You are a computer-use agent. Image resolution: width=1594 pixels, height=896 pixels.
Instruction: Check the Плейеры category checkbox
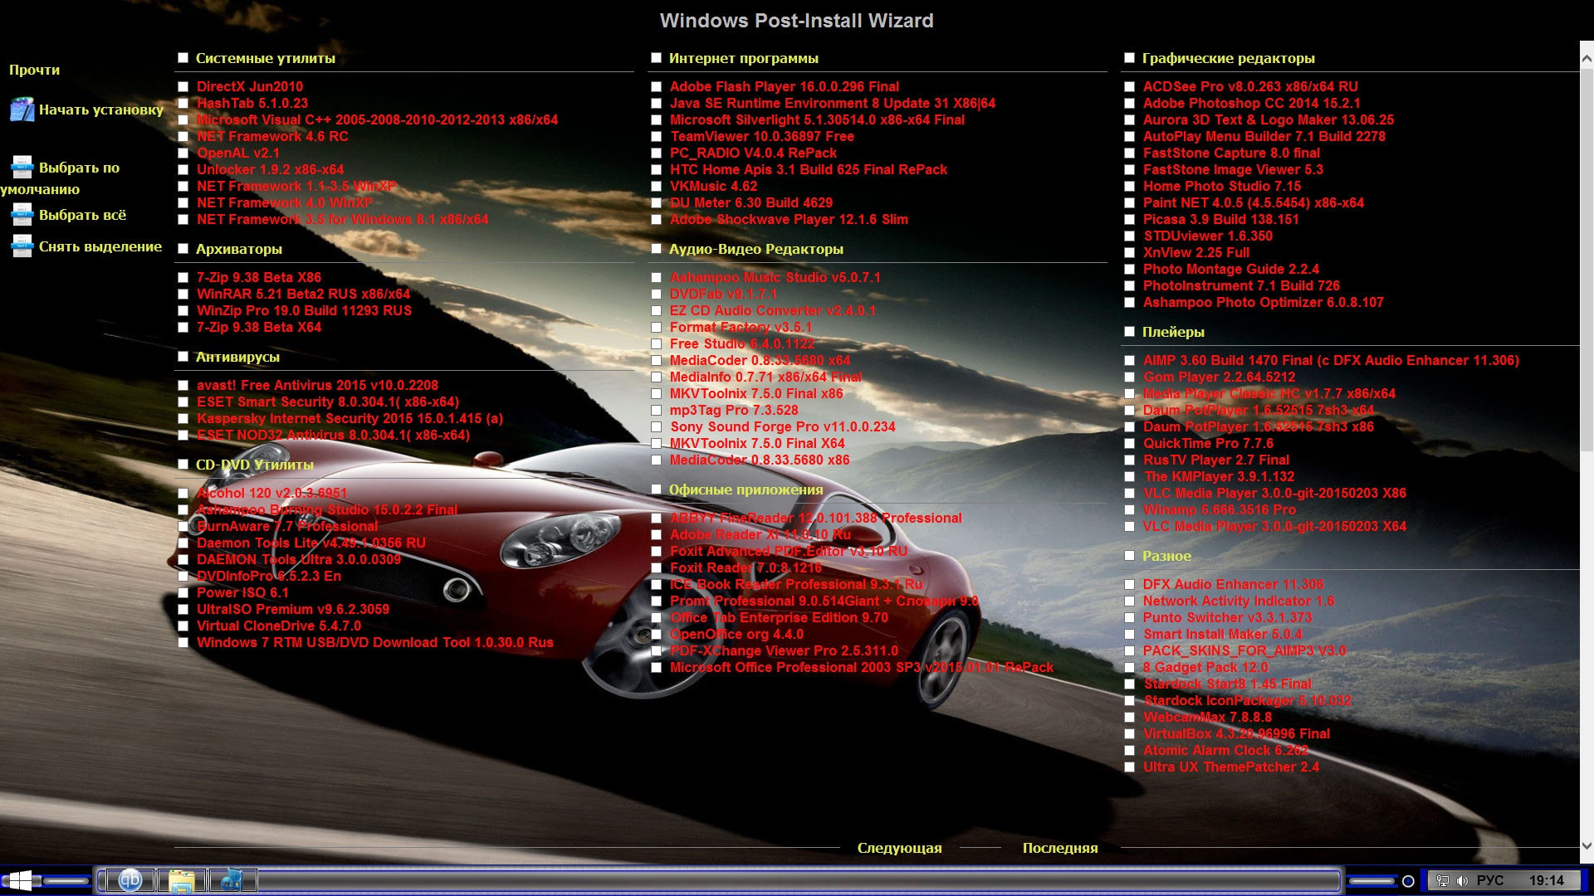pos(1129,332)
